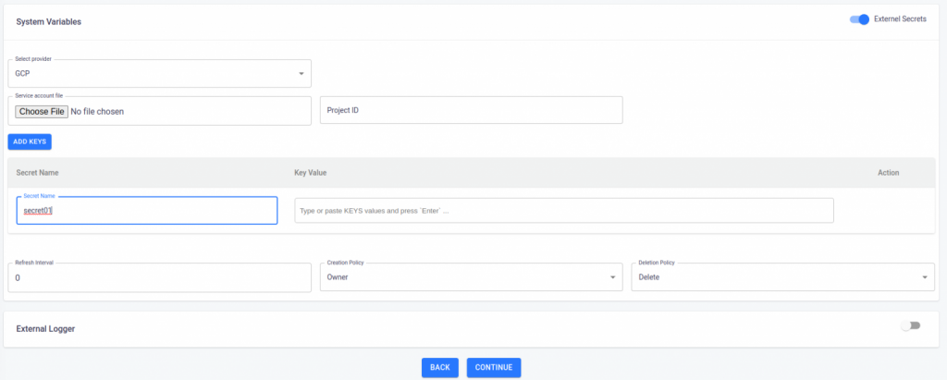Click the Action column header
The image size is (947, 380).
click(888, 173)
